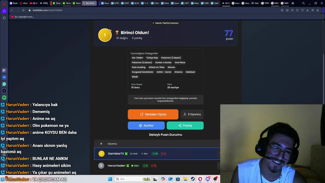Open Aria AI in Opera sidebar

point(4,70)
